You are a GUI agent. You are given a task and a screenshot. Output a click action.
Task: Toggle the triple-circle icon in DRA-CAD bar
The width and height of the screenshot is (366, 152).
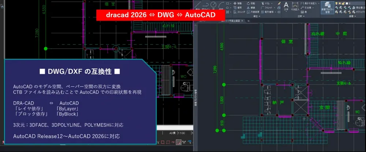[x=184, y=142]
